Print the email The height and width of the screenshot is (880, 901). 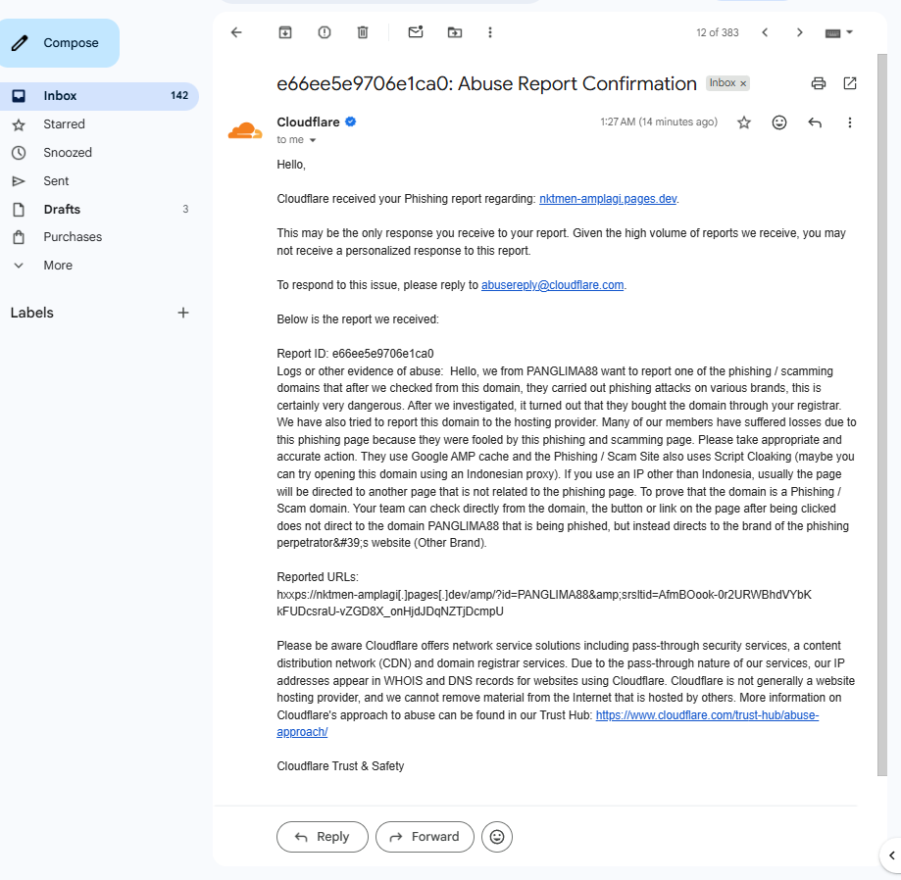(819, 83)
